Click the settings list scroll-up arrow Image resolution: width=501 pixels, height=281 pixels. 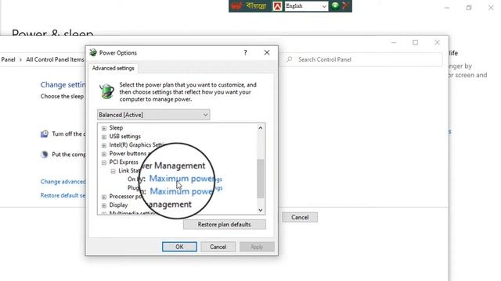point(261,128)
